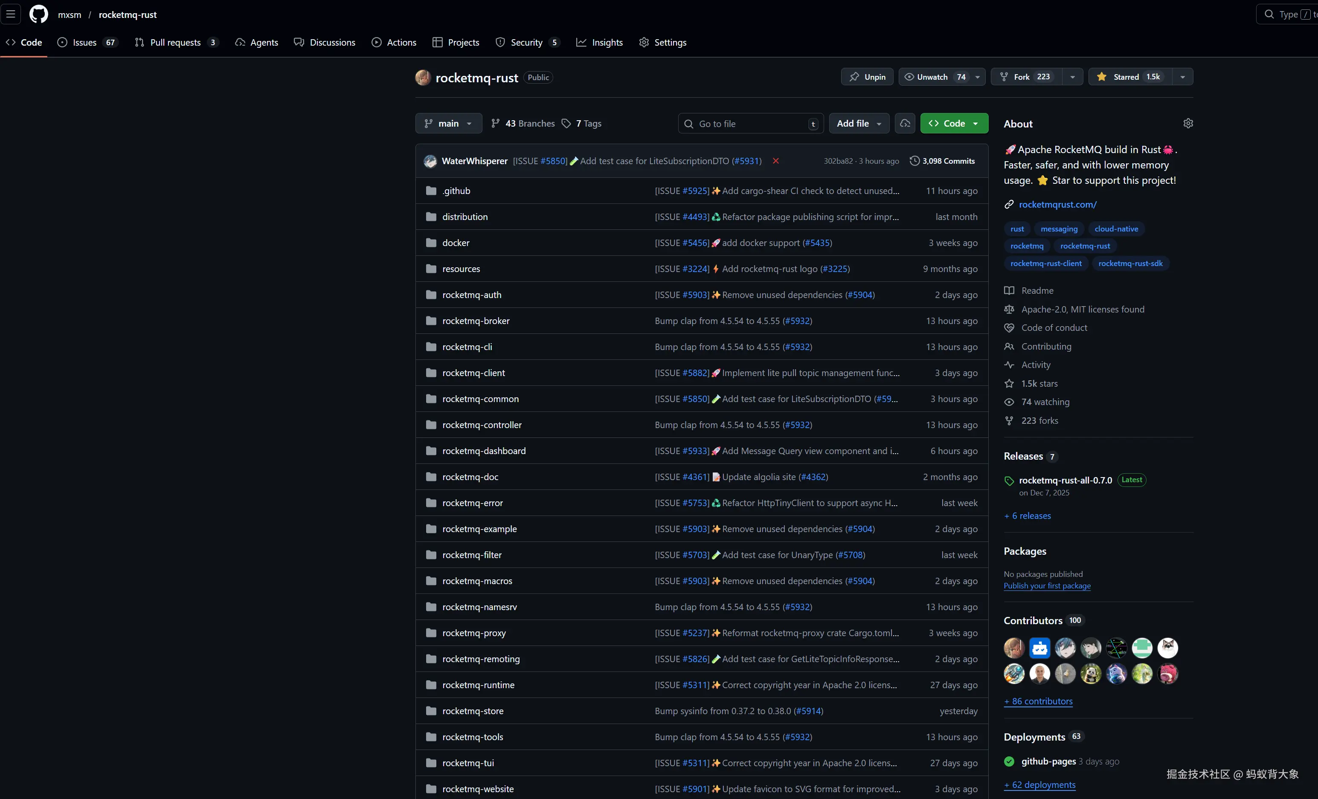Click the failed CI status cross icon
The width and height of the screenshot is (1318, 799).
pos(775,161)
